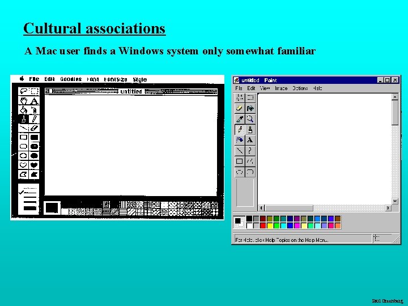Pick the yellow swatch in Paint palette
Viewport: 408px width, 306px height.
click(x=270, y=226)
